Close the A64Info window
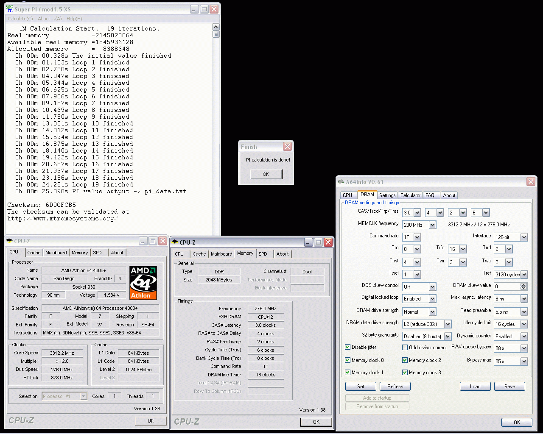The image size is (543, 434). (531, 181)
